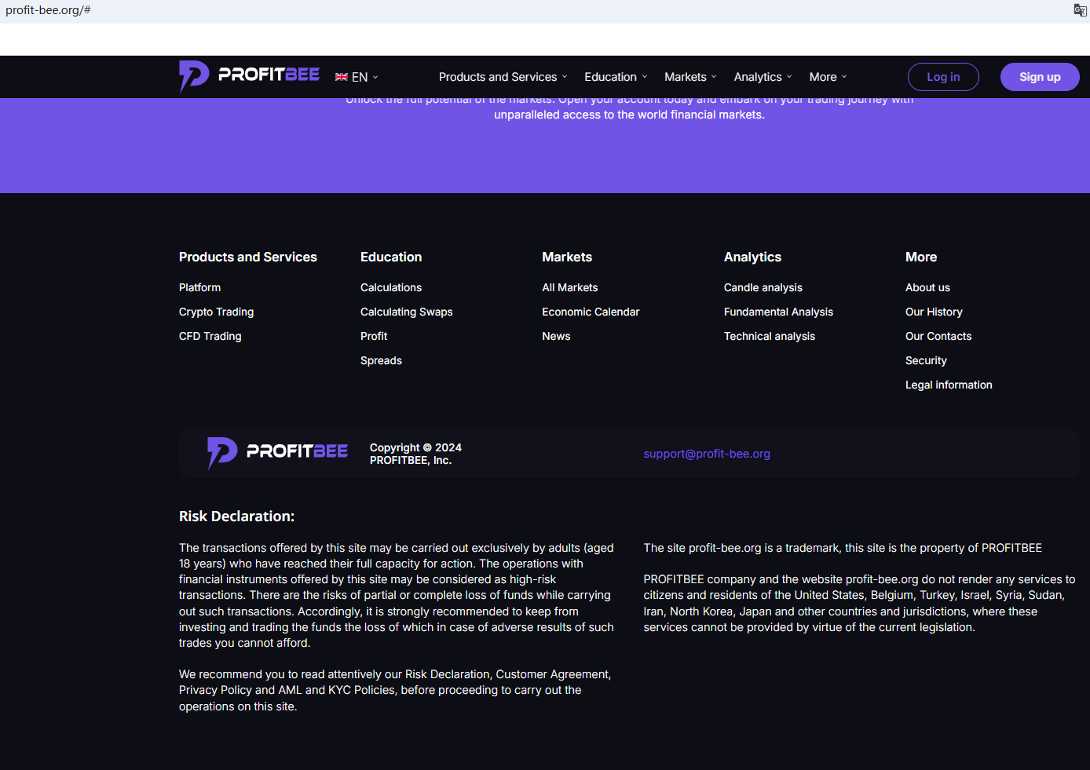Click the UK flag language icon

(342, 77)
